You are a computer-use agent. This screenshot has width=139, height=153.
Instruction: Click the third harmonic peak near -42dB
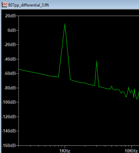tap(97, 61)
